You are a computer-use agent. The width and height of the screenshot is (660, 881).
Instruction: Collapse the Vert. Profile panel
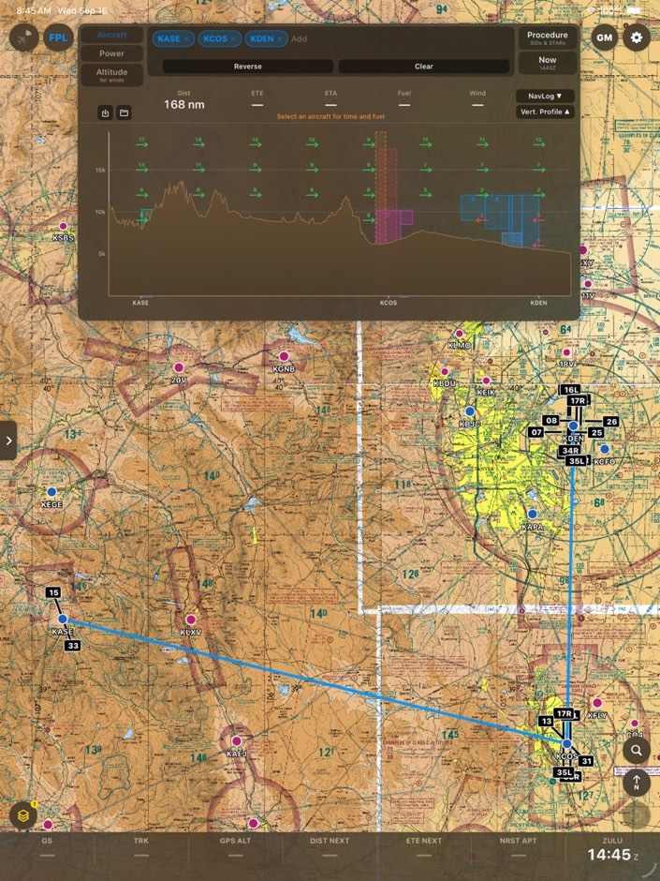(545, 112)
